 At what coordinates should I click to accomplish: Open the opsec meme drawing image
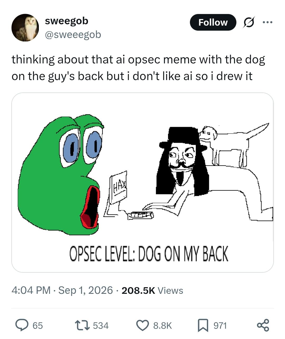[142, 183]
